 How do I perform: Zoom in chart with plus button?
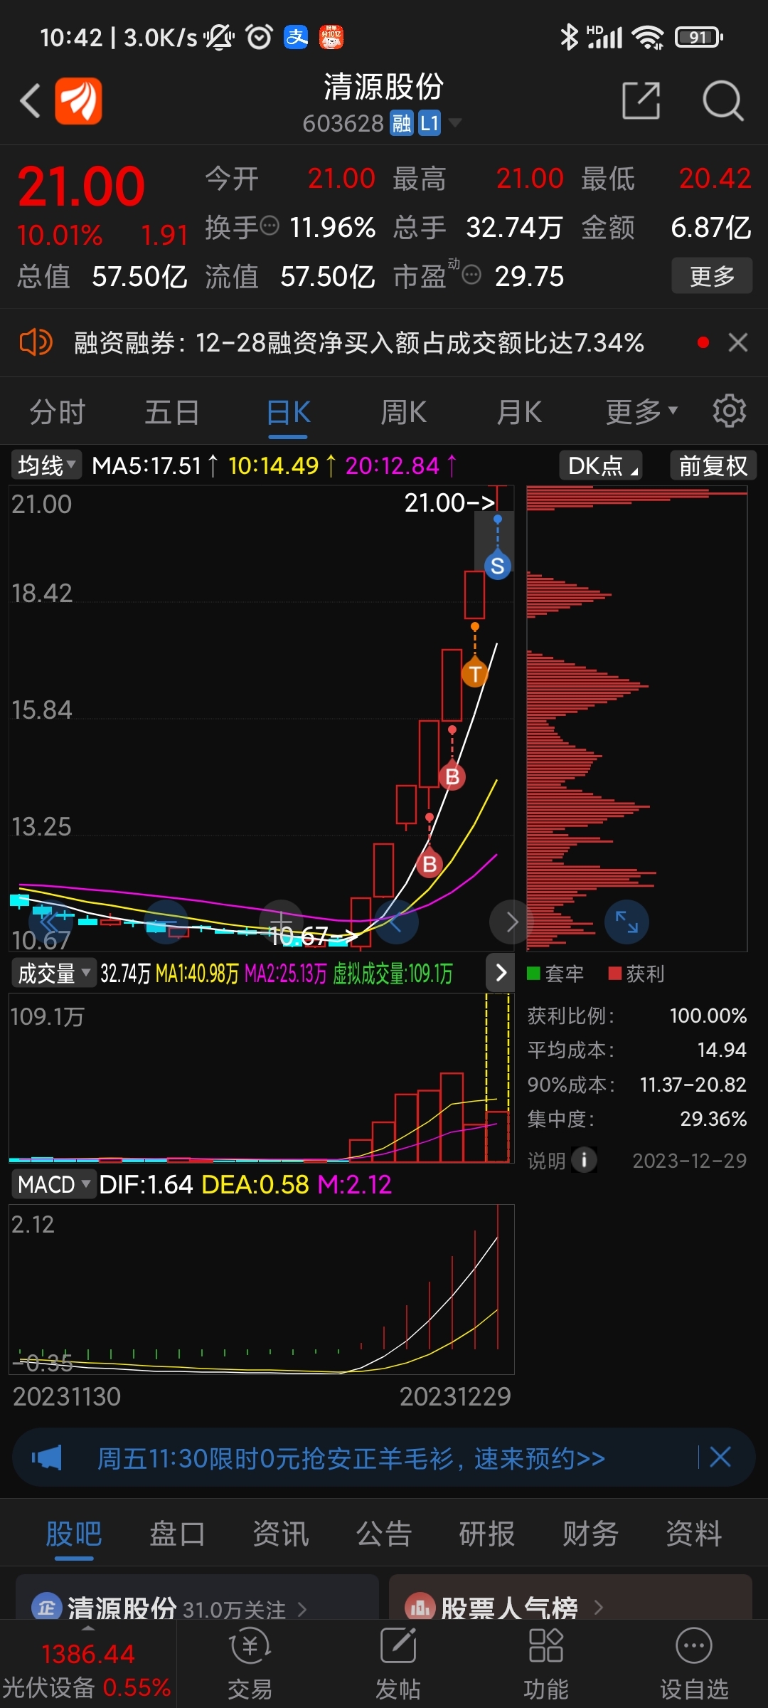[x=281, y=922]
